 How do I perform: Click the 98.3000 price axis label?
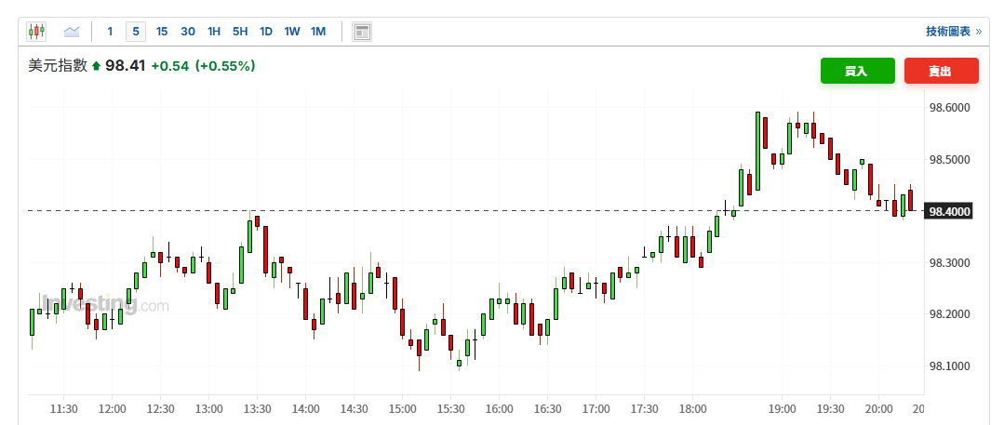point(949,263)
